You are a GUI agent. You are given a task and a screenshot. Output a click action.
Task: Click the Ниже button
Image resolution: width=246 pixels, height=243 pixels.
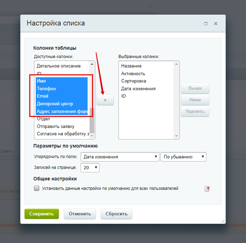195,100
